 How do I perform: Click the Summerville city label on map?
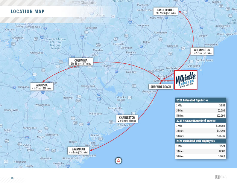point(115,108)
